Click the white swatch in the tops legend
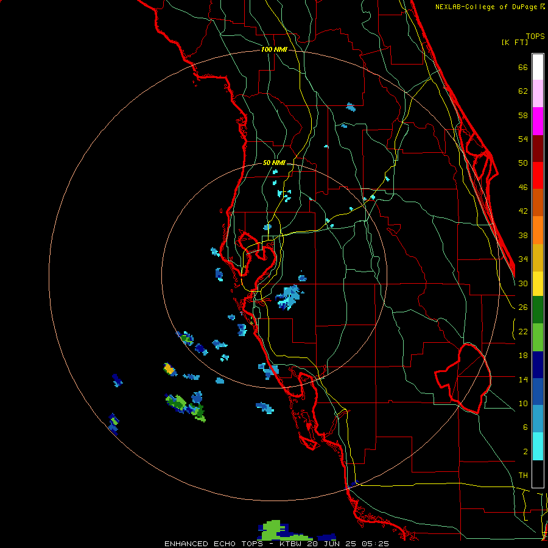The width and height of the screenshot is (548, 548). [x=538, y=67]
